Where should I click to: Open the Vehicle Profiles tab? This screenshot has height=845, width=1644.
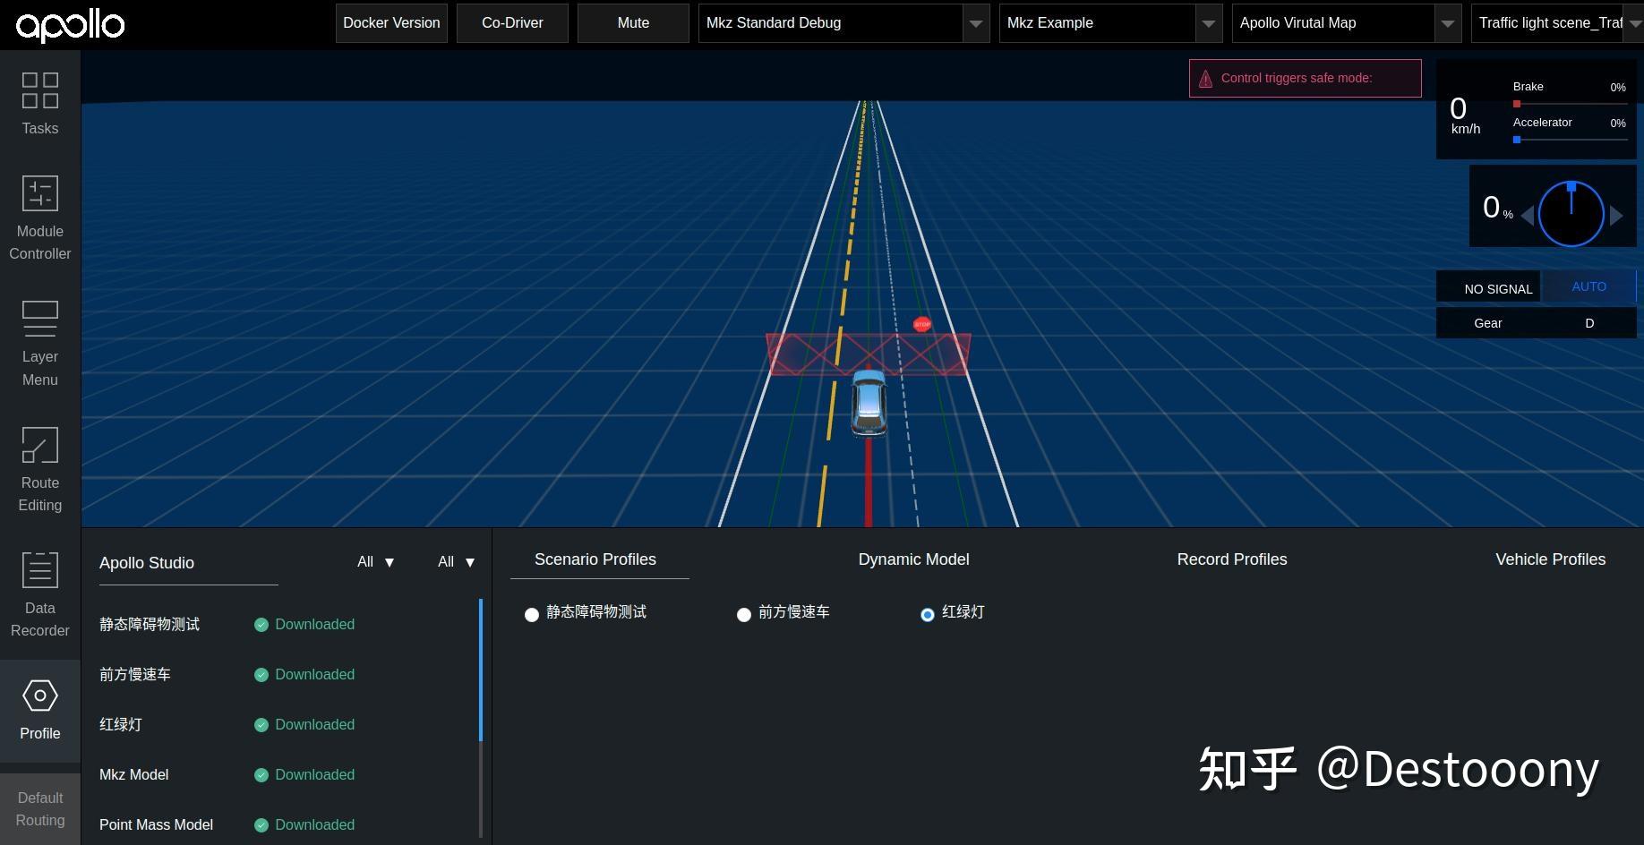pyautogui.click(x=1550, y=559)
